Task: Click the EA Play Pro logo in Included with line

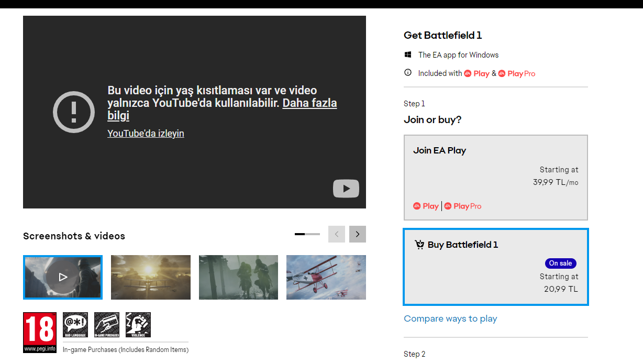Action: click(517, 73)
